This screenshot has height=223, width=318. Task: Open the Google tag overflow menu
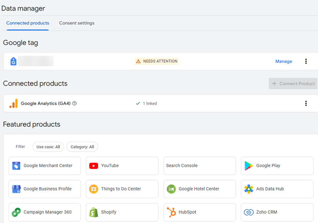coord(306,61)
